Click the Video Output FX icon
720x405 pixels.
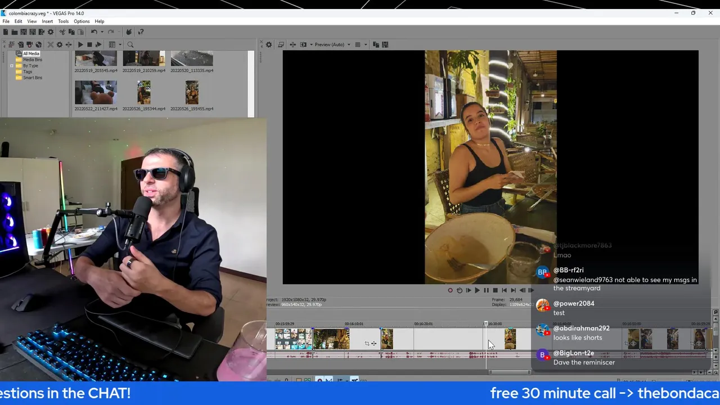point(293,44)
